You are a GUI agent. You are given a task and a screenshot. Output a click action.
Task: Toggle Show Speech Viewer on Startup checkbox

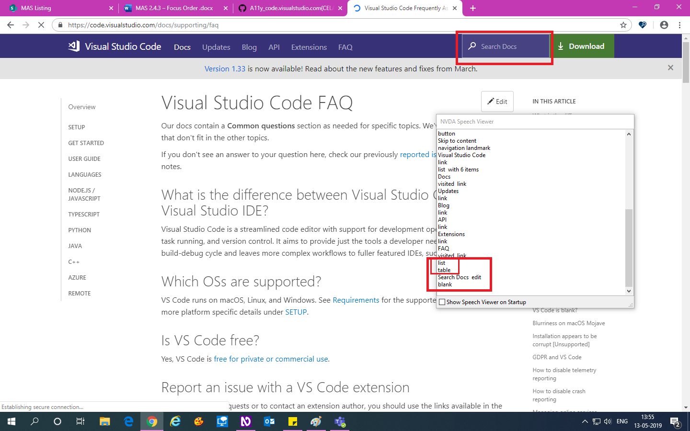442,302
